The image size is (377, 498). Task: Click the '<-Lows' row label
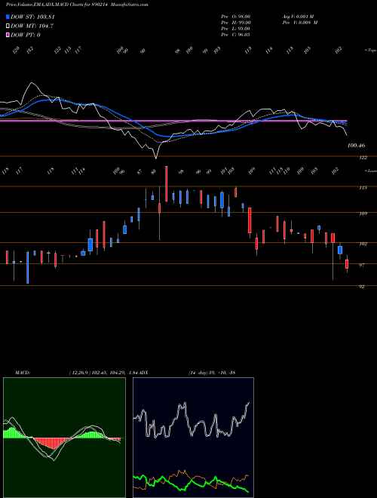[370, 171]
